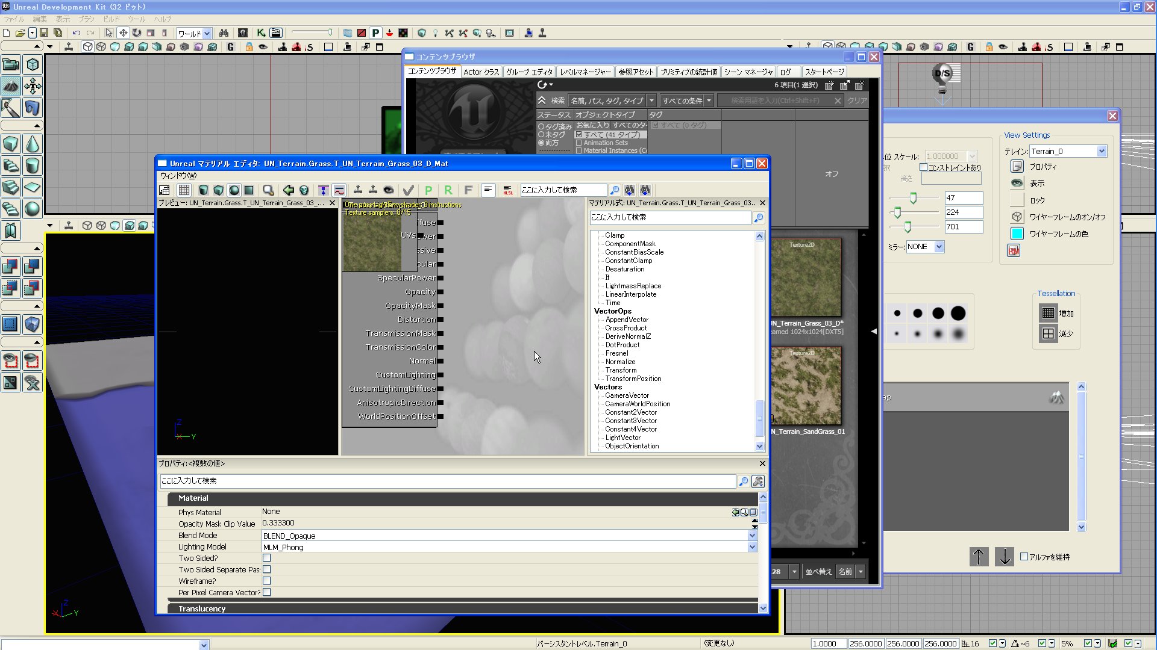Click the green apply checkmark icon
Viewport: 1157px width, 650px height.
pyautogui.click(x=408, y=190)
